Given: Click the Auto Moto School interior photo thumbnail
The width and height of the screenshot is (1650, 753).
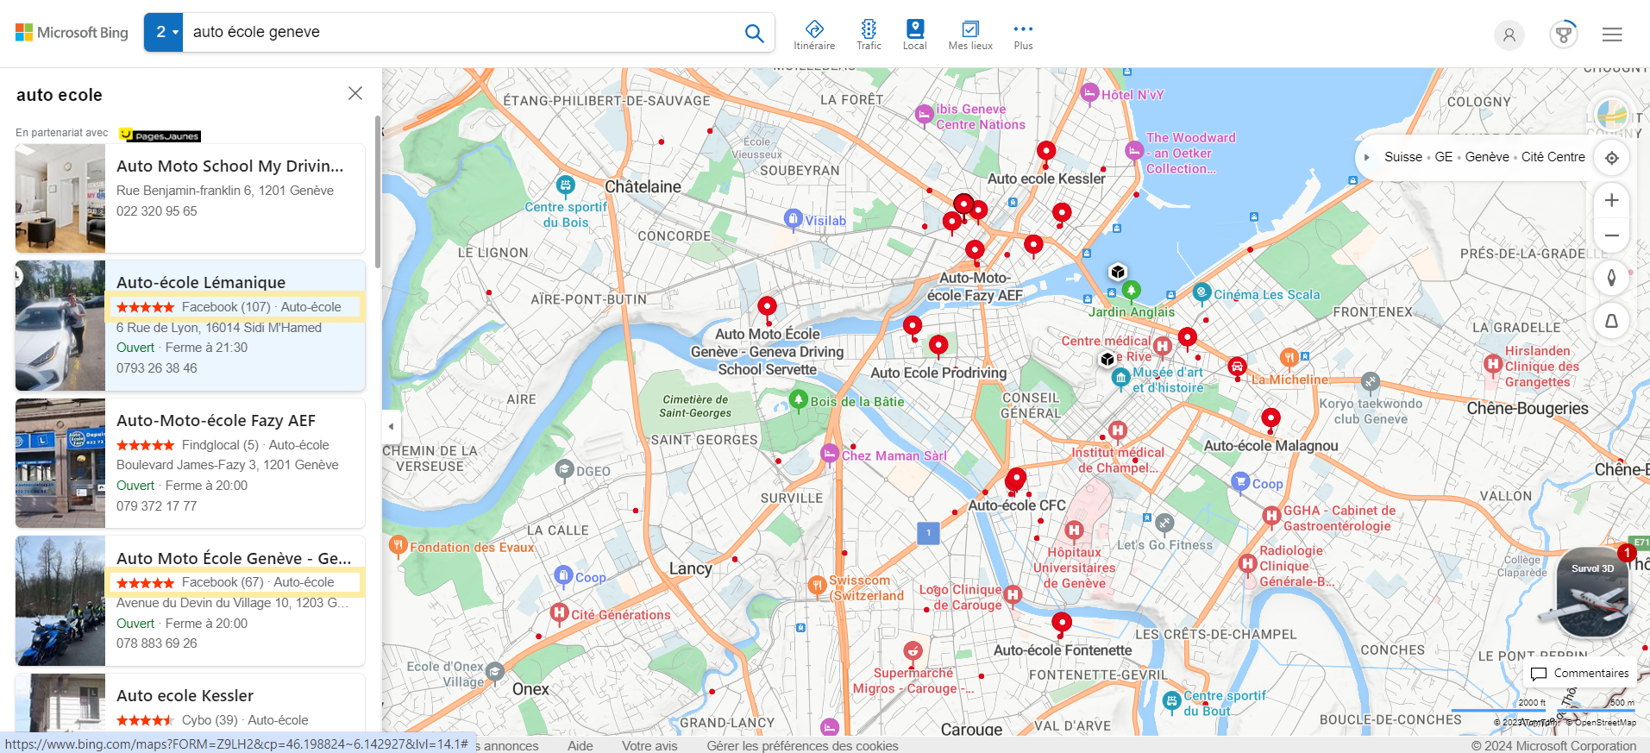Looking at the screenshot, I should point(60,198).
